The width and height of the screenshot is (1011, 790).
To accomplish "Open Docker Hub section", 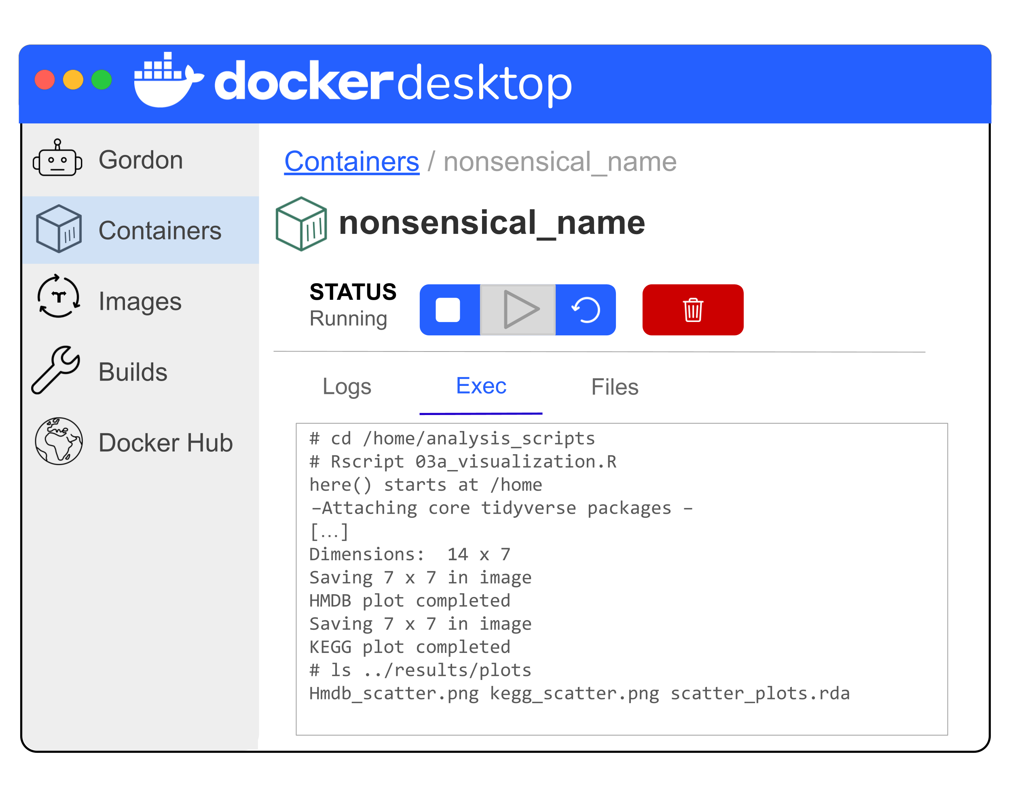I will pos(166,443).
